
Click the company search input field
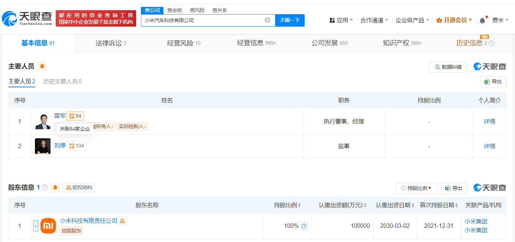[x=202, y=20]
